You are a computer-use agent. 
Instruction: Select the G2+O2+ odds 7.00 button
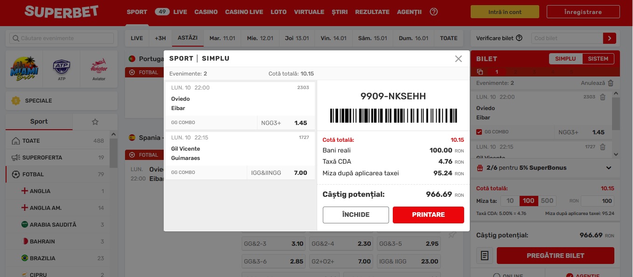tap(341, 262)
